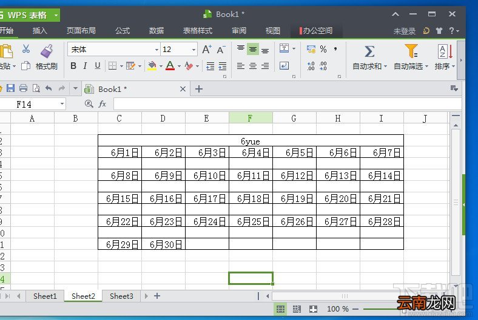Expand the font name dropdown

(x=157, y=50)
